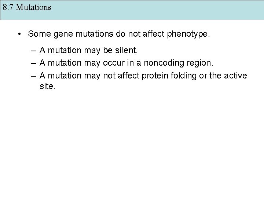The width and height of the screenshot is (264, 198).
Task: Click the word "occur" in the second sub-bullet
Action: tap(114, 63)
